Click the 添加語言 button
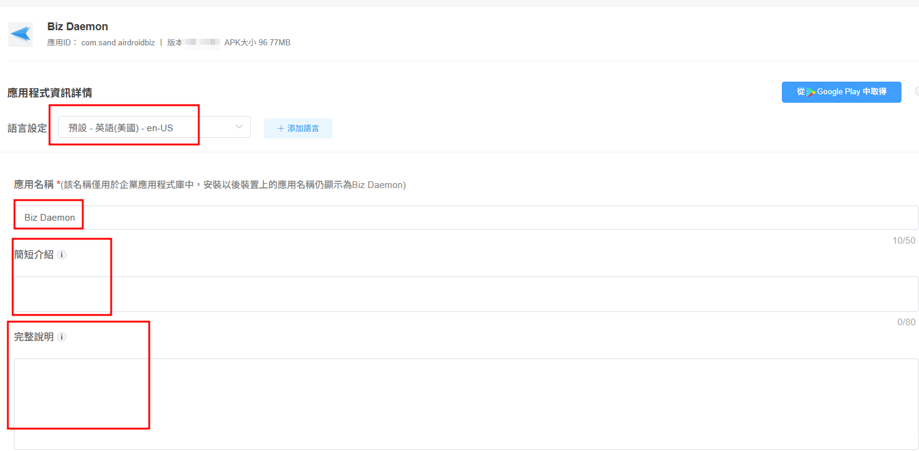Screen dimensions: 919x451 point(298,128)
